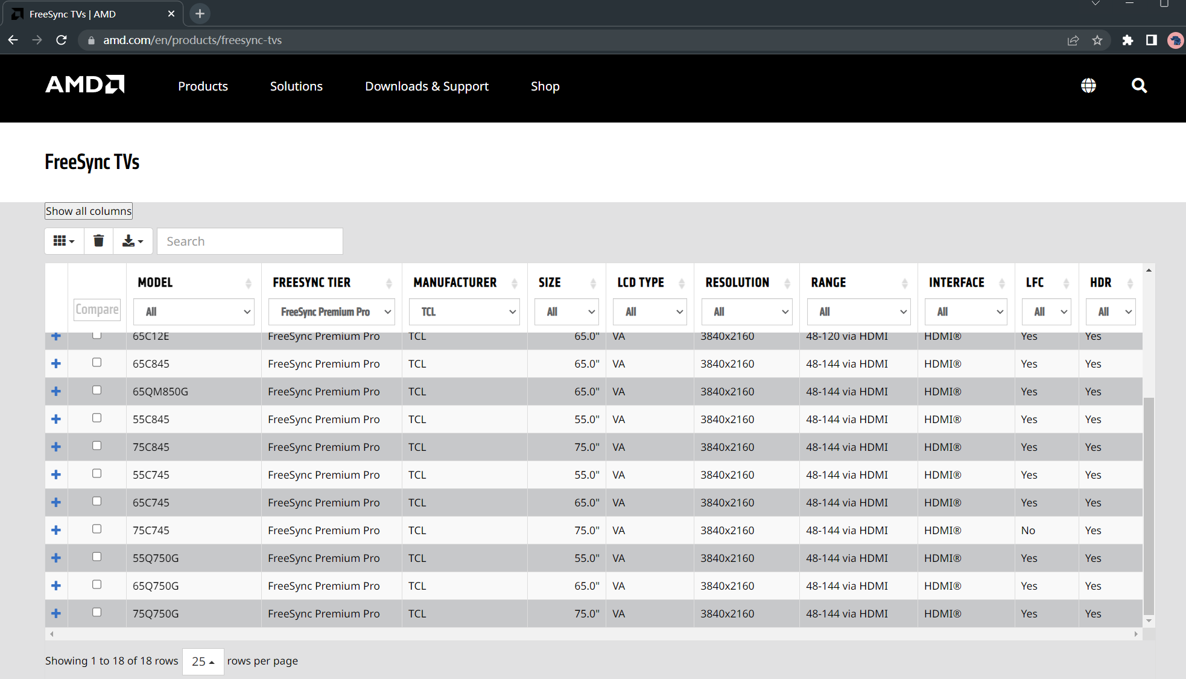Tick the compare box for 75C745
The height and width of the screenshot is (679, 1186).
coord(97,529)
